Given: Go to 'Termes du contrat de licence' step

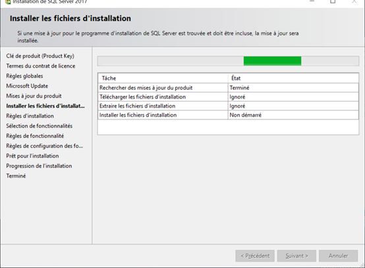Looking at the screenshot, I should [40, 66].
